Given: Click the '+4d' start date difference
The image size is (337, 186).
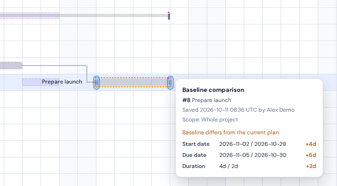Looking at the screenshot, I should click(311, 144).
